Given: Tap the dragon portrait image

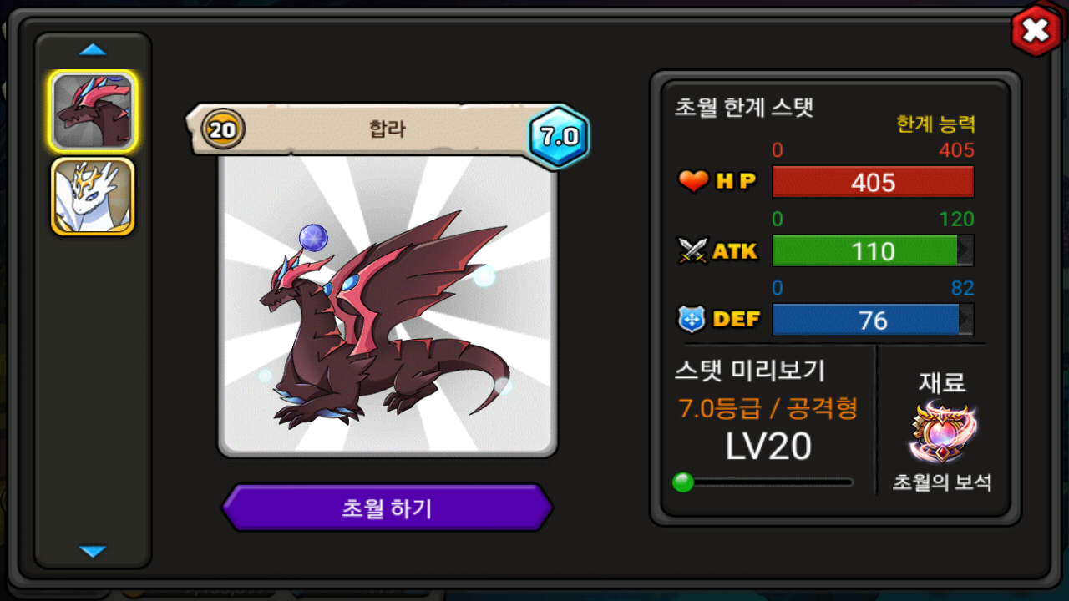Looking at the screenshot, I should click(388, 306).
